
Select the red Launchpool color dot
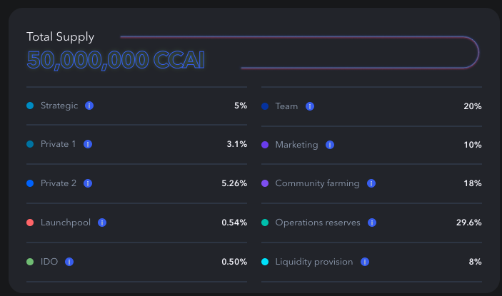point(30,223)
